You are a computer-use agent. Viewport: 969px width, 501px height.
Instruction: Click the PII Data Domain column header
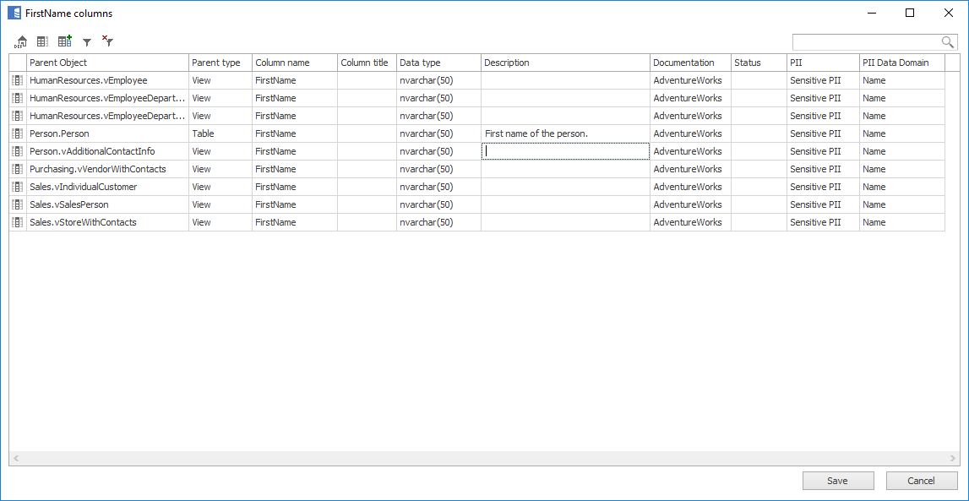[901, 63]
